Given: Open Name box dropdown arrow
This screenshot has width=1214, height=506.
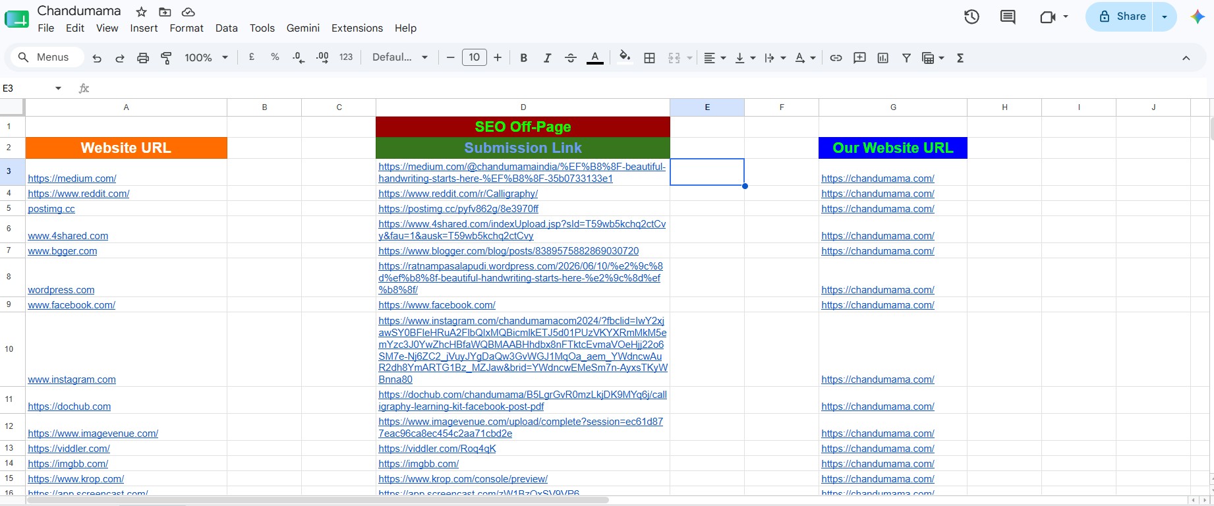Looking at the screenshot, I should pyautogui.click(x=58, y=88).
